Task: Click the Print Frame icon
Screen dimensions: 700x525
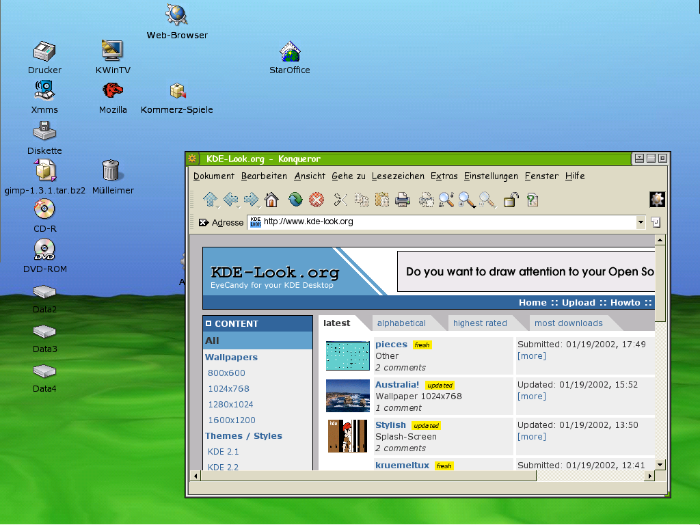Action: point(426,200)
